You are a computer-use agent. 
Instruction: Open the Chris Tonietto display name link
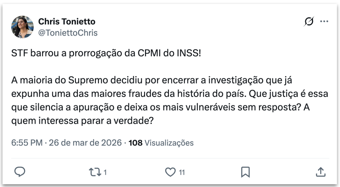67,21
